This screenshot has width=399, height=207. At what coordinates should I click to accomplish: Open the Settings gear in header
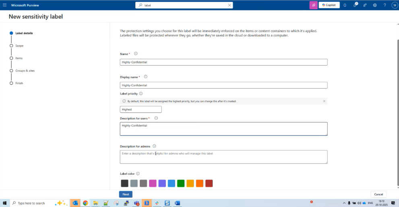point(375,5)
